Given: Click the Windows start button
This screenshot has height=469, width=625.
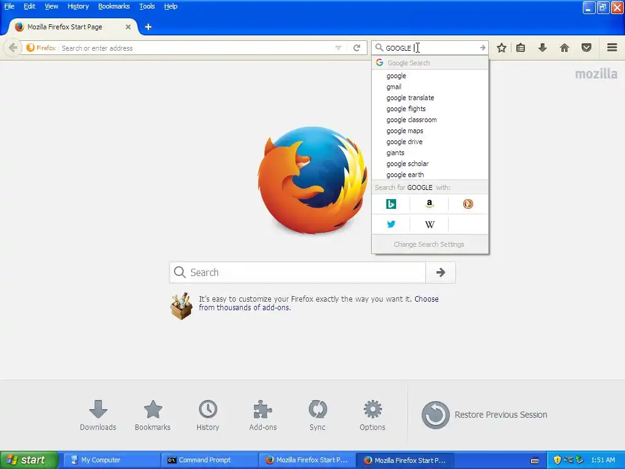Looking at the screenshot, I should (29, 460).
